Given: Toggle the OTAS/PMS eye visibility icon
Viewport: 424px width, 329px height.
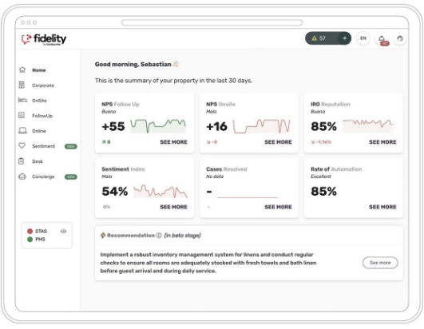Looking at the screenshot, I should 63,232.
